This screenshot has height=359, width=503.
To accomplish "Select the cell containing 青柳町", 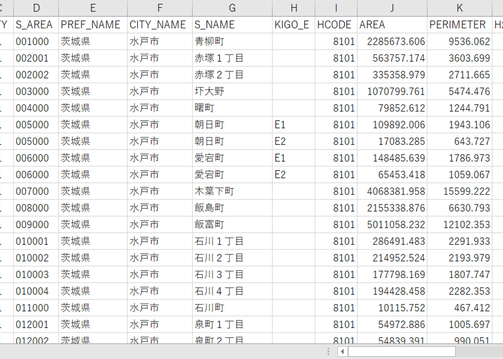I will click(232, 41).
